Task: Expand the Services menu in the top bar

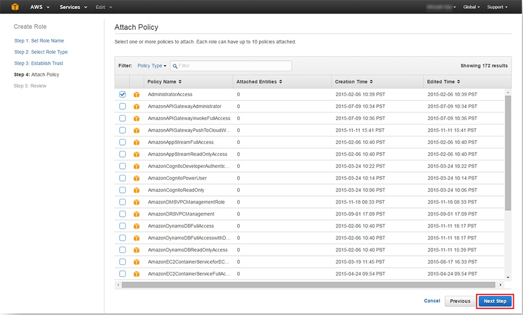Action: point(72,7)
